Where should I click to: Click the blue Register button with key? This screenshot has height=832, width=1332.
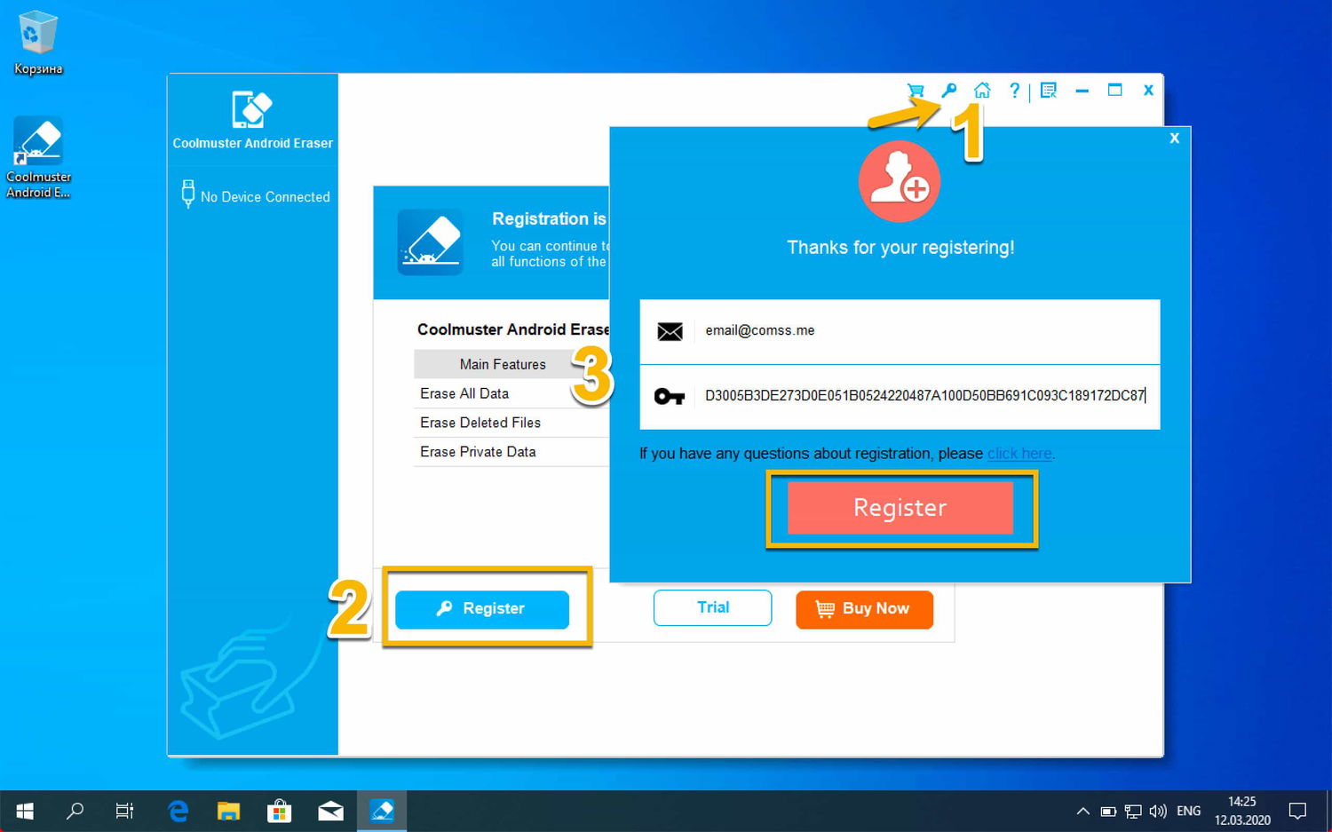(x=482, y=609)
